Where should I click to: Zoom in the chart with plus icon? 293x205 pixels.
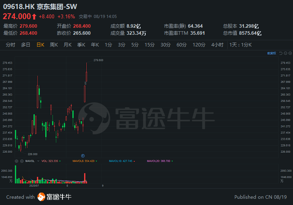(290, 53)
